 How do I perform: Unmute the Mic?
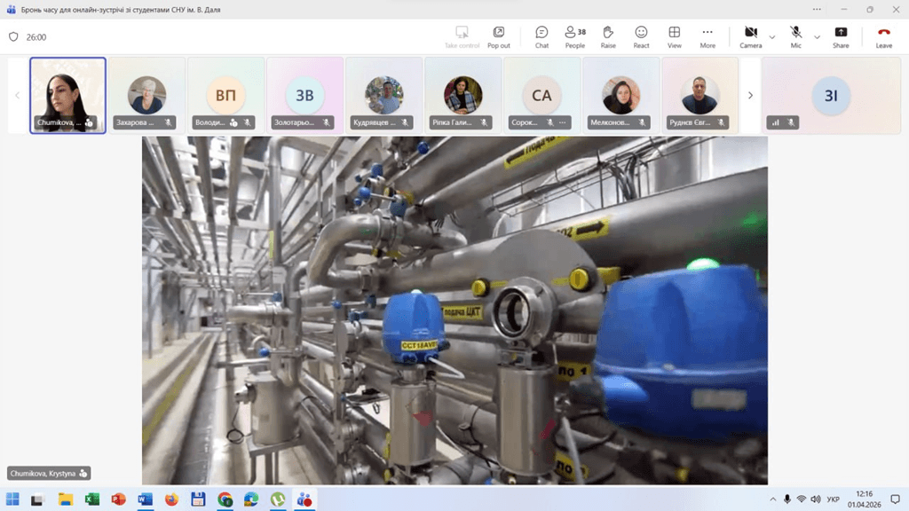point(796,36)
